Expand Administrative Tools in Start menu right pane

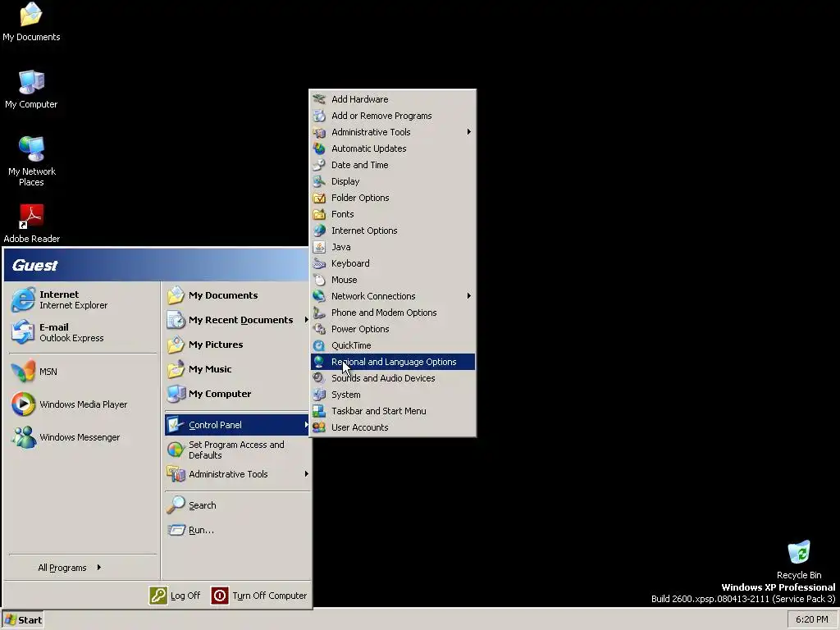[x=237, y=474]
